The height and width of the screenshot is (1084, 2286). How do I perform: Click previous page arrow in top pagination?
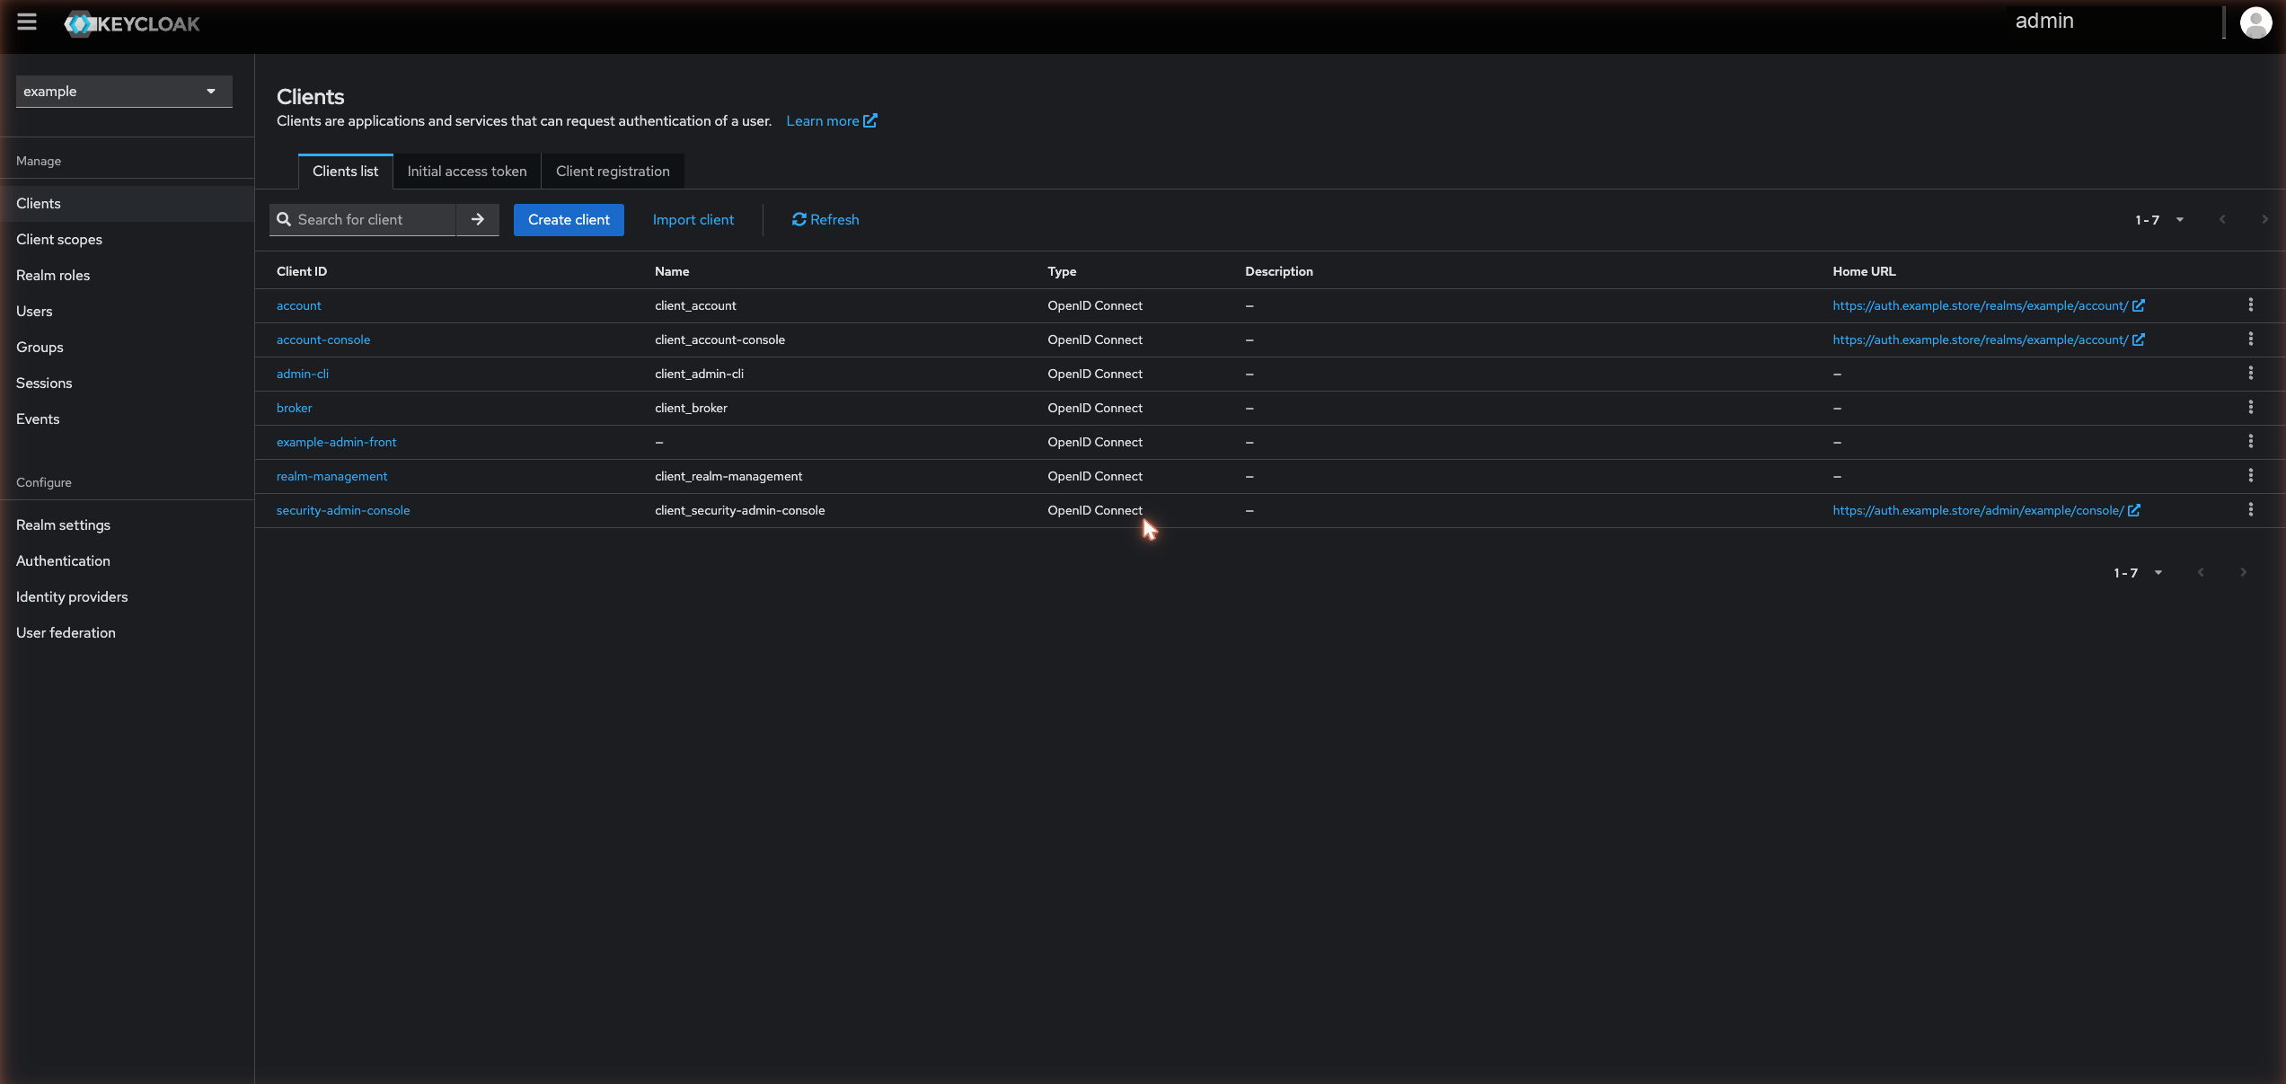coord(2222,220)
